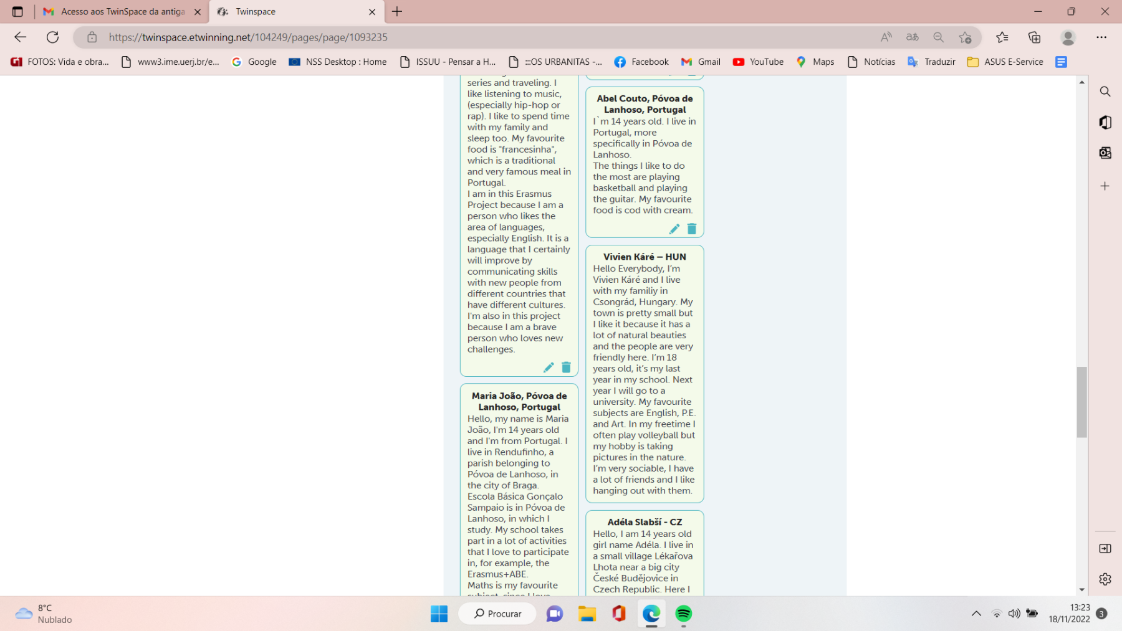
Task: Open www3.ime.uerj.br bookmark
Action: click(170, 62)
